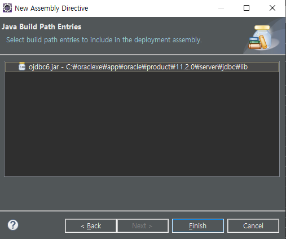Cancel the New Assembly Directive dialog

(x=253, y=225)
